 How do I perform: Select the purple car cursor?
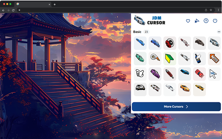(x=155, y=74)
